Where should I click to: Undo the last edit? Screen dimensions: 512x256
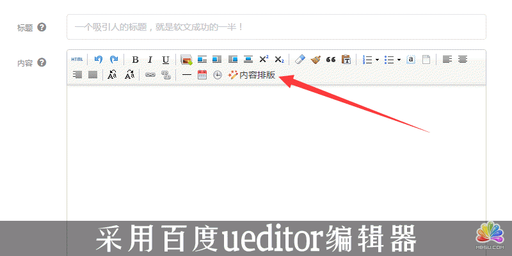coord(99,60)
